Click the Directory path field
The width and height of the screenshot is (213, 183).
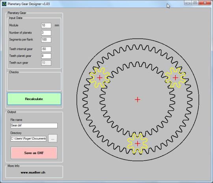[x=28, y=139]
